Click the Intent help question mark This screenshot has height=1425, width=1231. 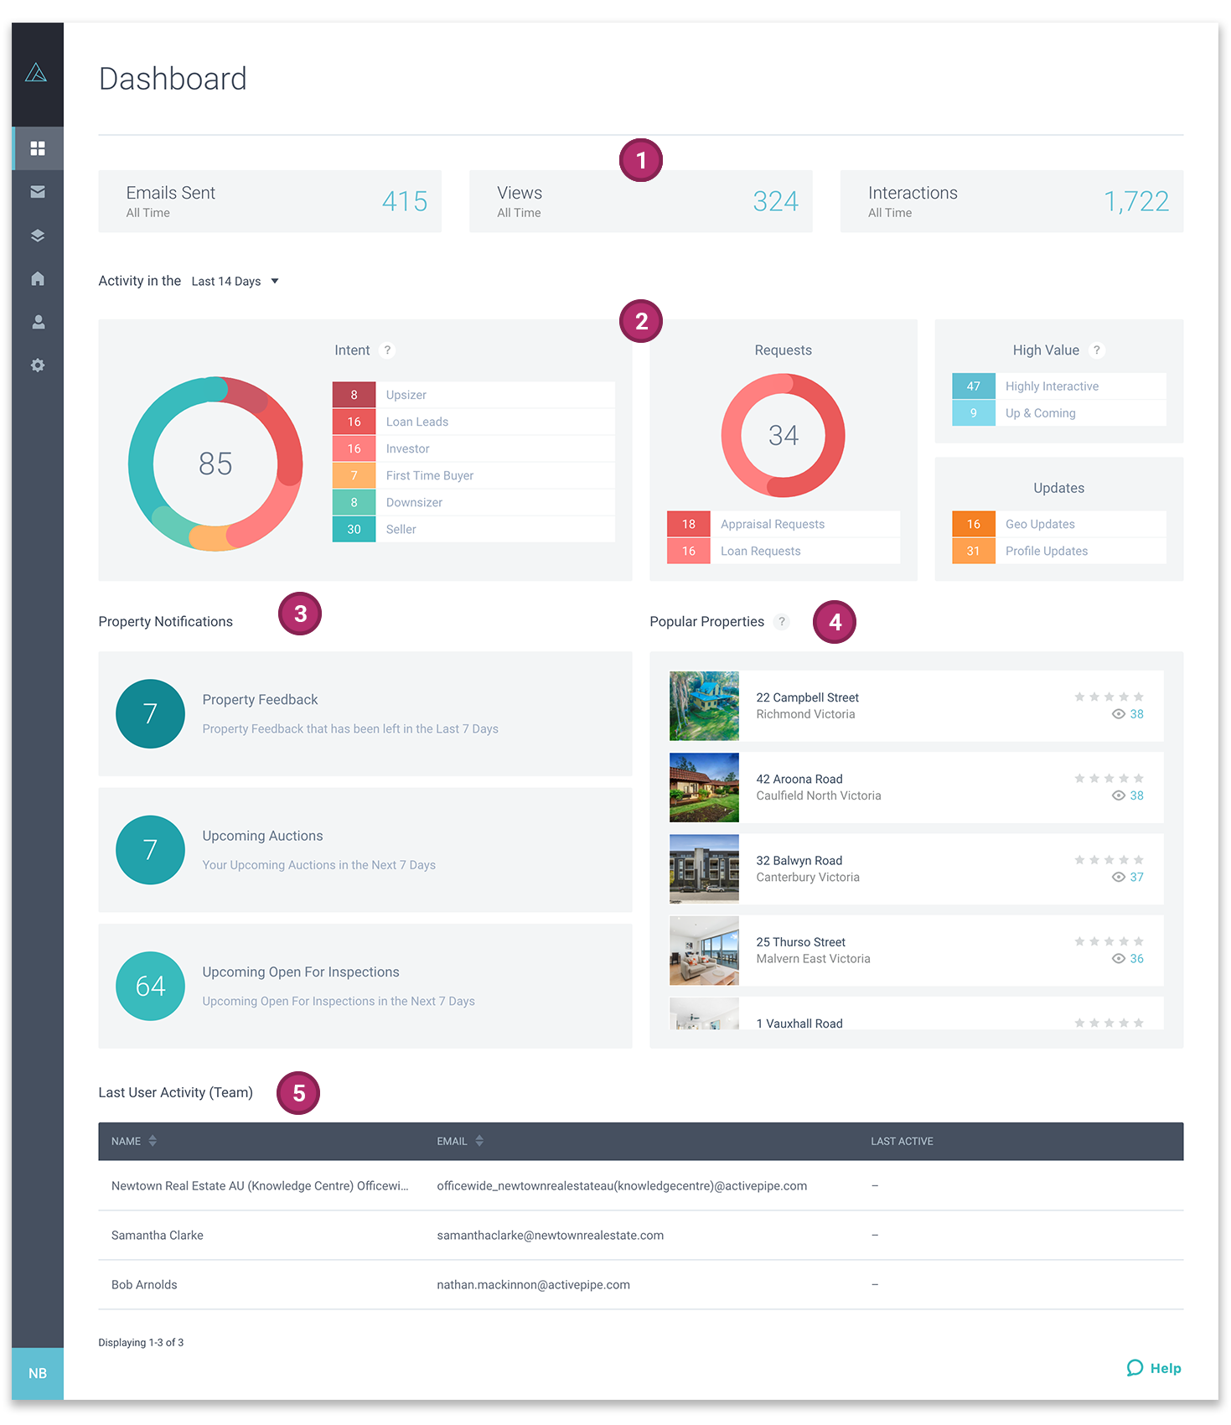tap(387, 350)
